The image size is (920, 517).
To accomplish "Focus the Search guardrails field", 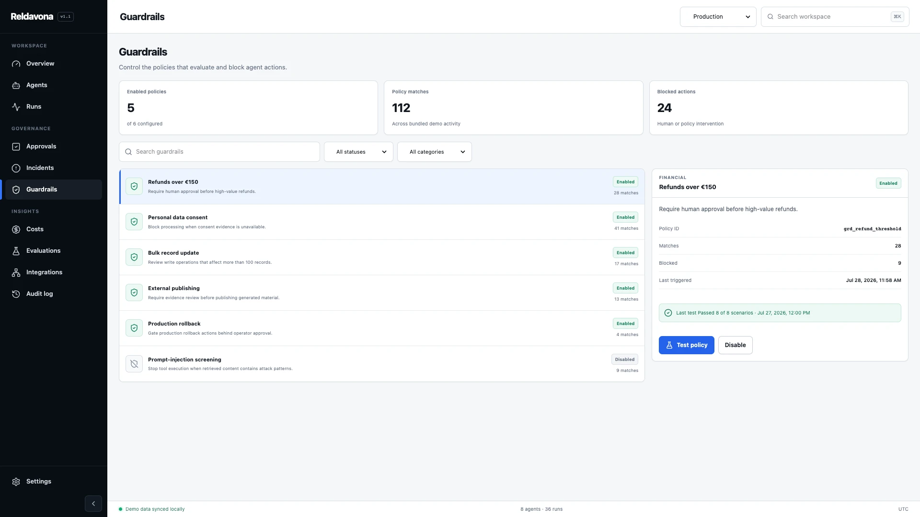I will pyautogui.click(x=219, y=152).
